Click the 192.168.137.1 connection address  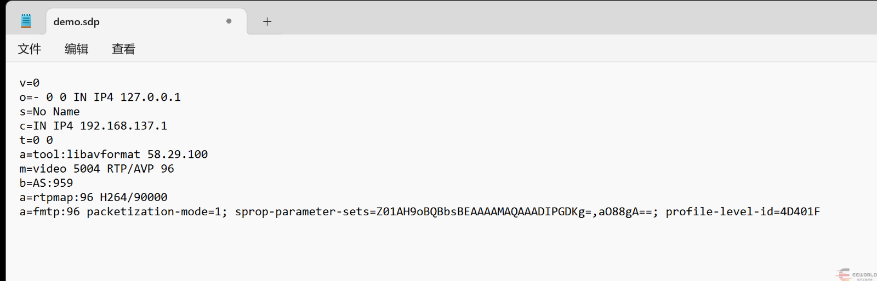[123, 126]
